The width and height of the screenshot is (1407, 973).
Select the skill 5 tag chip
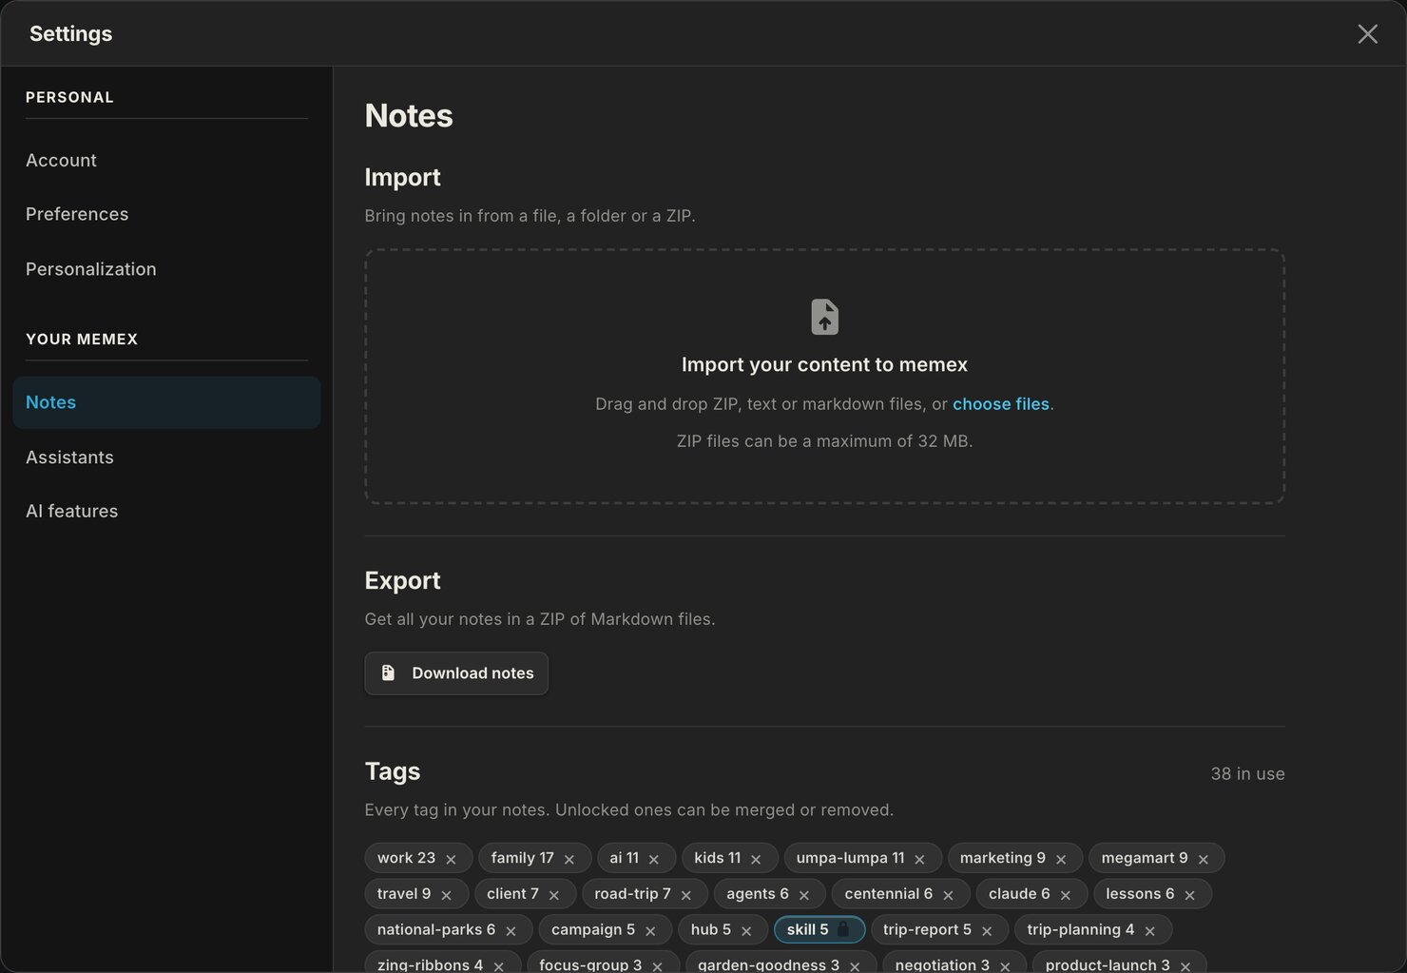coord(819,929)
